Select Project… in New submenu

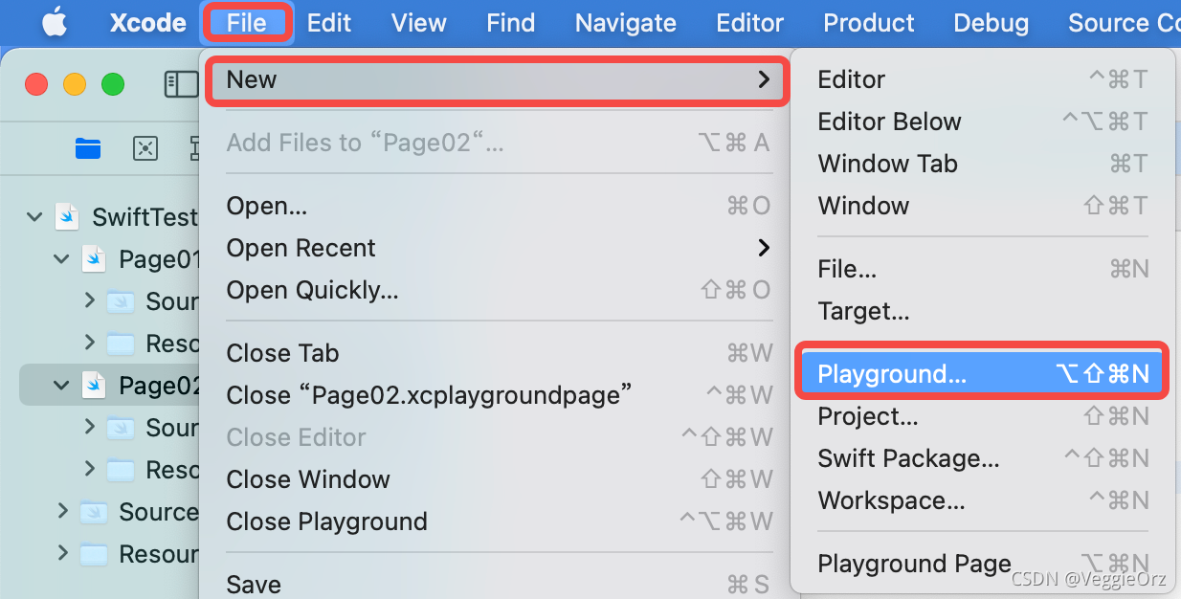point(983,416)
